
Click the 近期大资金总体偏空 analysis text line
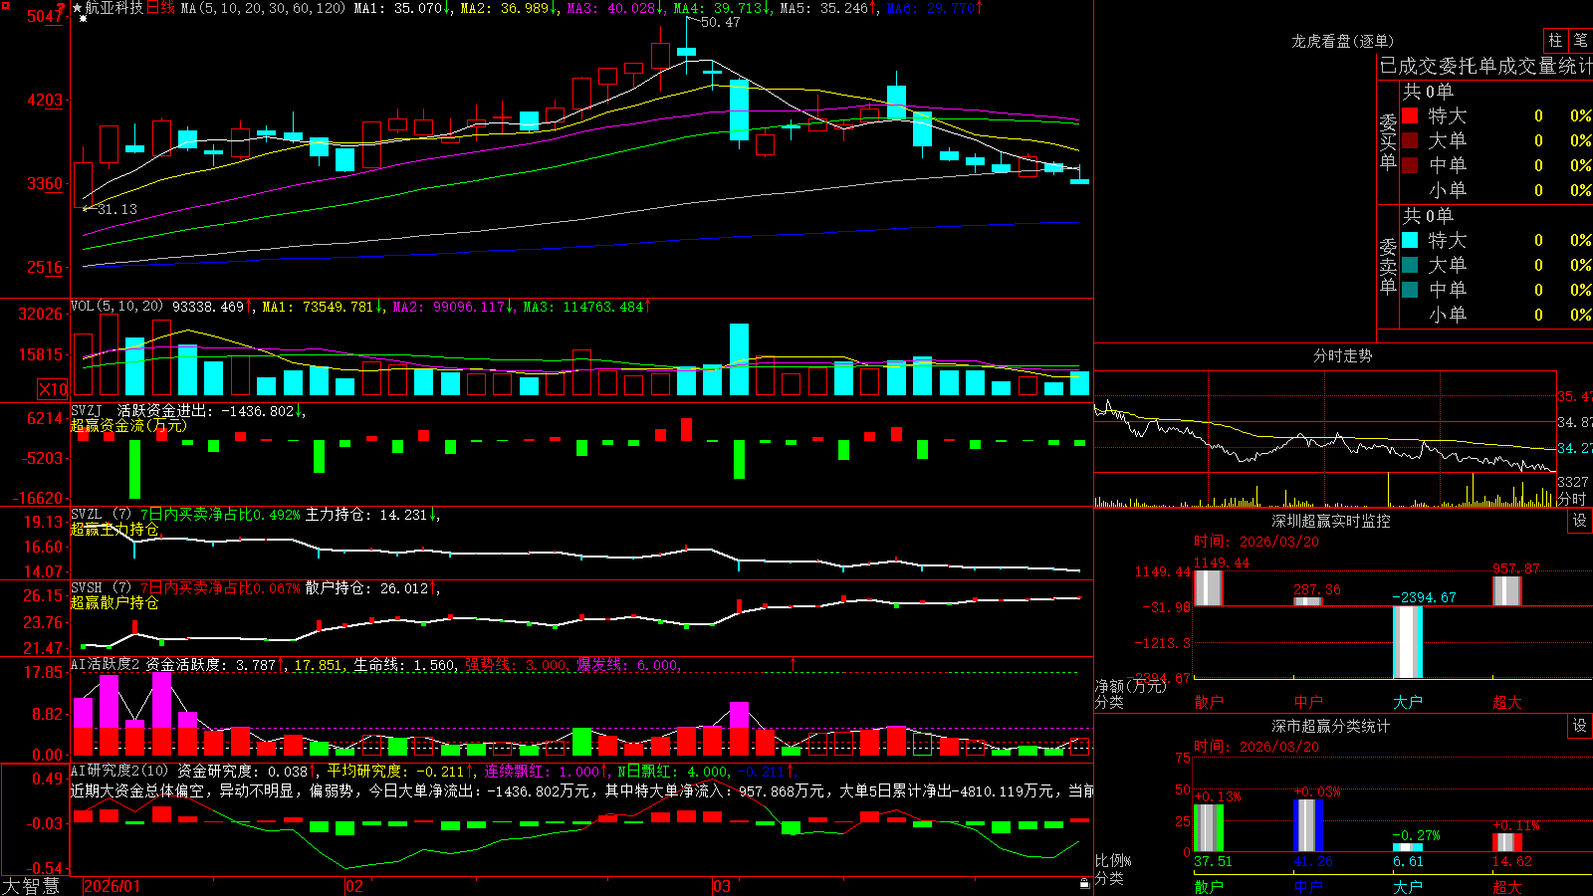581,790
